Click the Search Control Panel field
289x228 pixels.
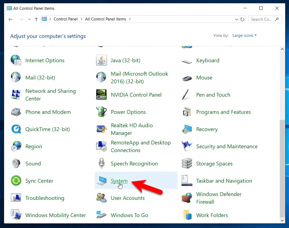pos(265,19)
